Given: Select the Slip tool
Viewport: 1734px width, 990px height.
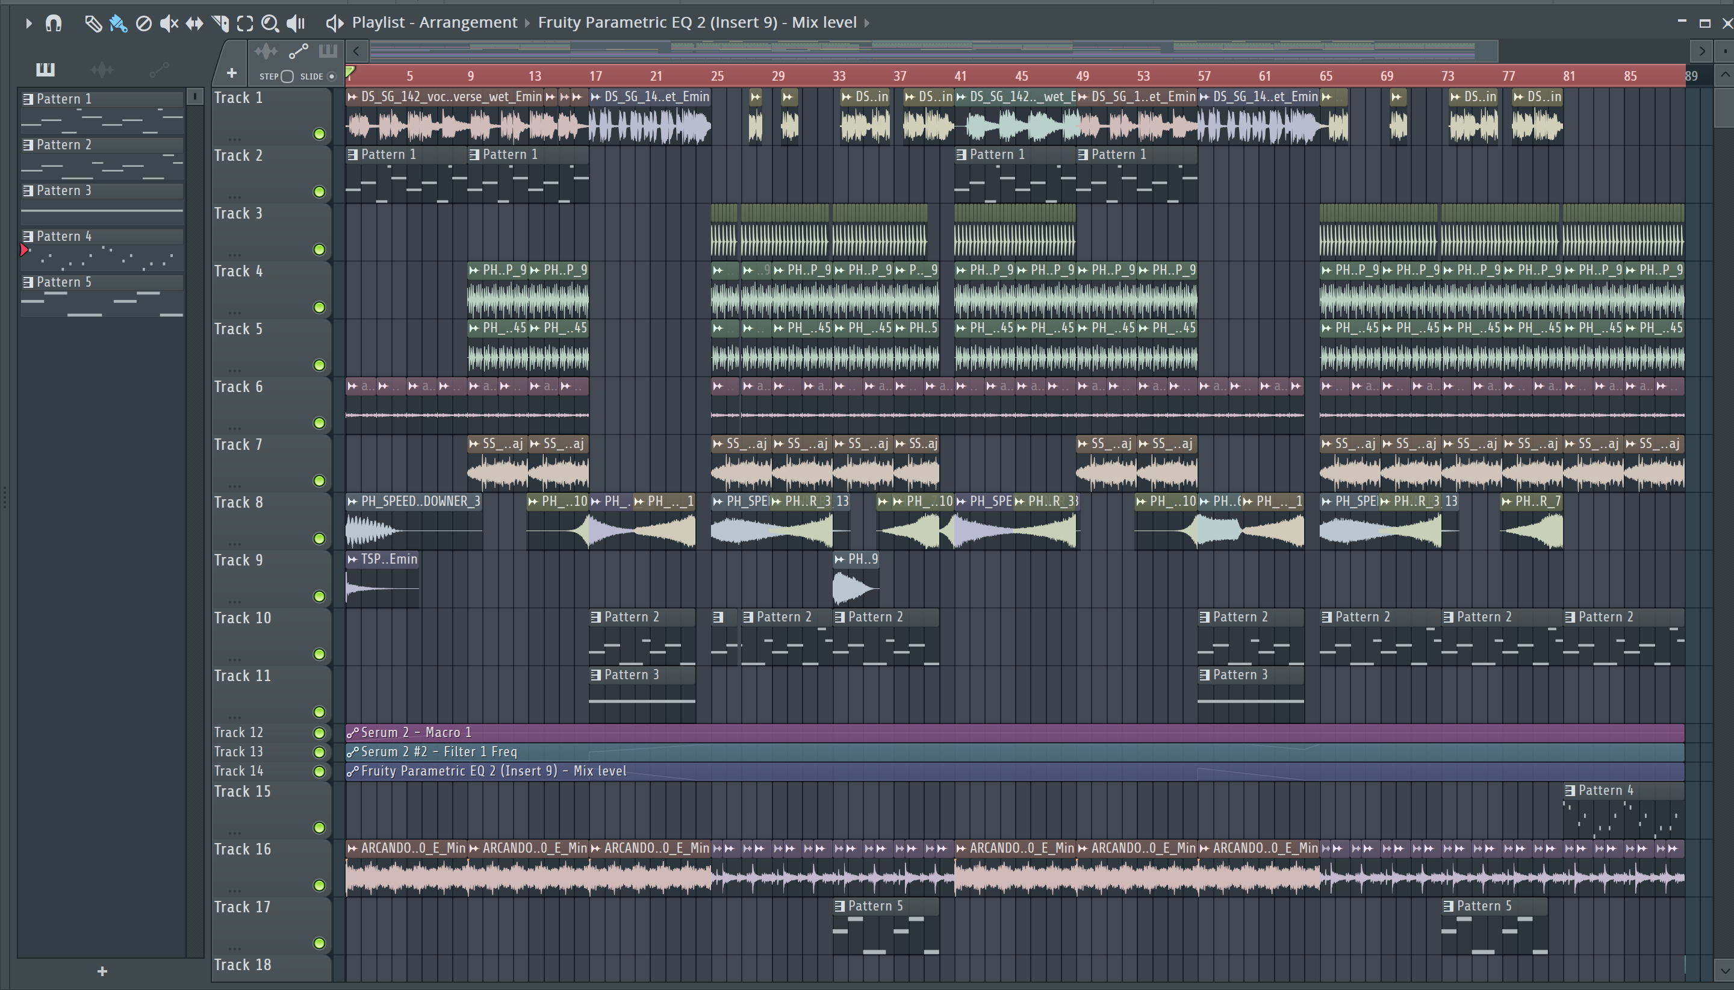Looking at the screenshot, I should click(194, 23).
